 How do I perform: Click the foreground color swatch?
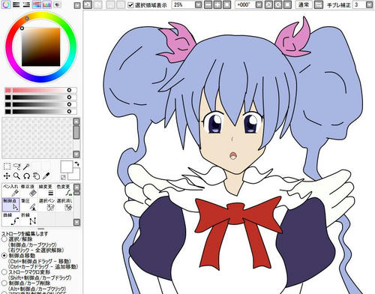pos(67,166)
